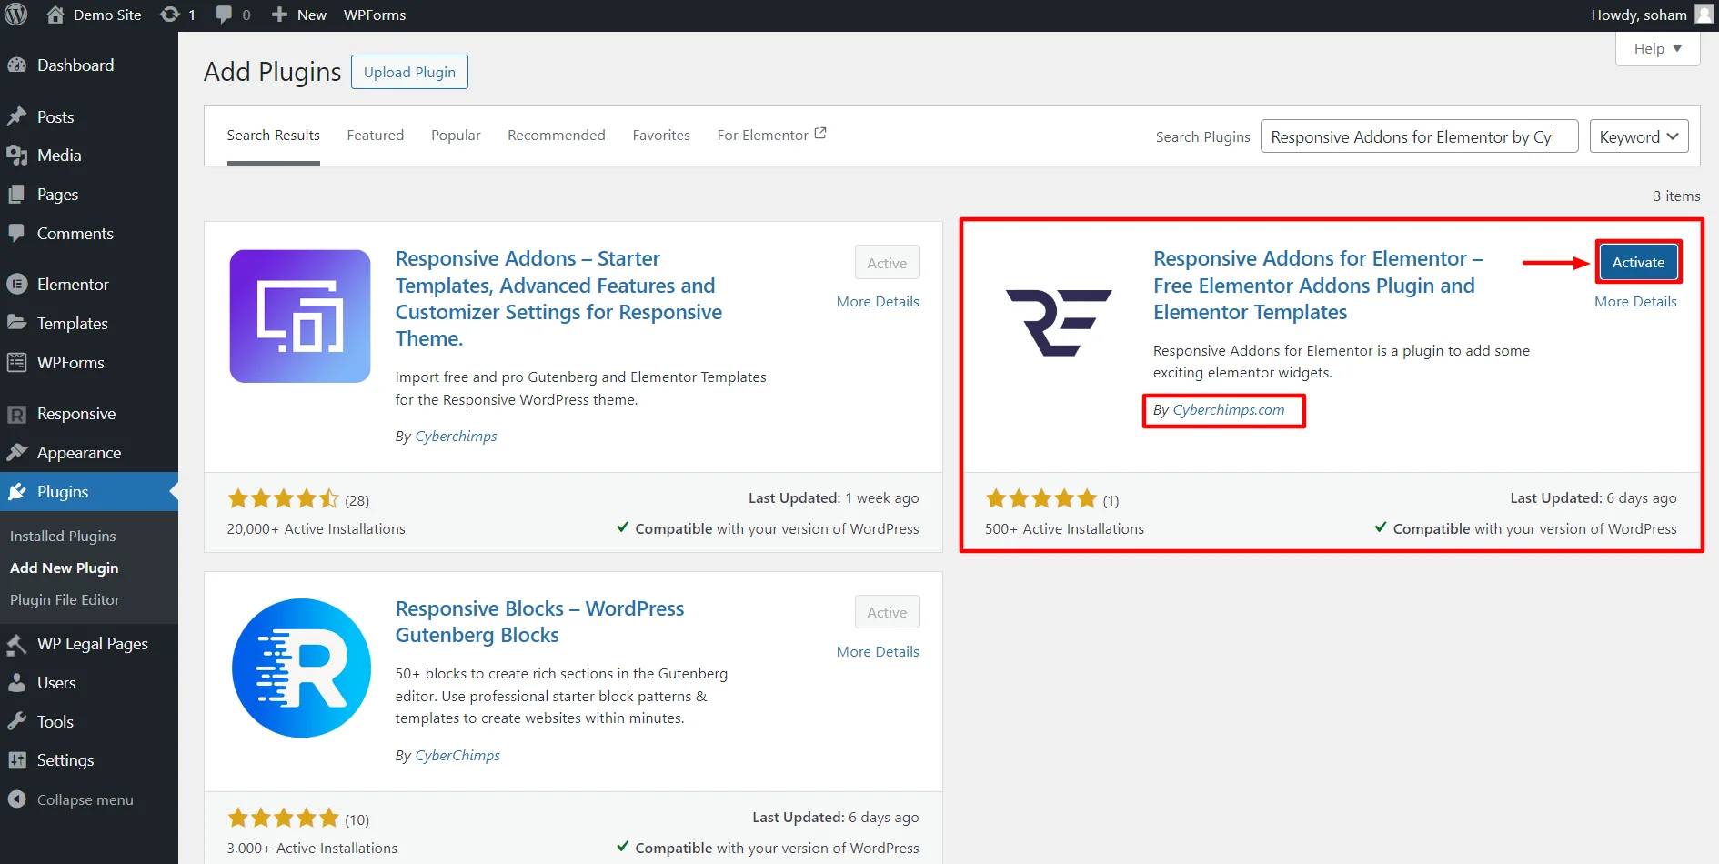This screenshot has width=1719, height=864.
Task: Click the Templates folder icon in sidebar
Action: pyautogui.click(x=16, y=324)
